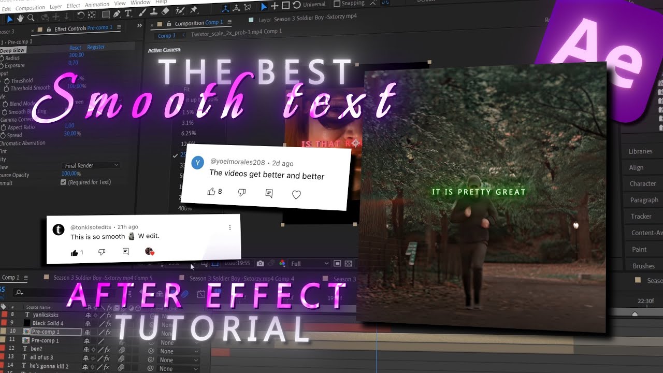Toggle the Spread stopwatch
The height and width of the screenshot is (373, 663).
[3, 135]
